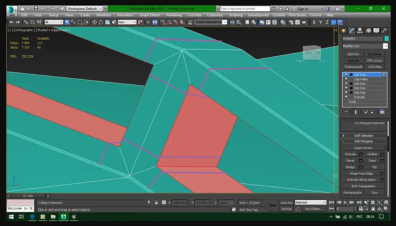This screenshot has width=396, height=226.
Task: Activate the Rotate tool in toolbar
Action: point(101,22)
